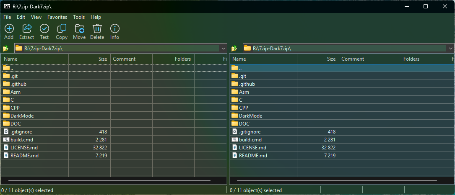The width and height of the screenshot is (455, 195).
Task: Open the Help menu
Action: tap(96, 17)
